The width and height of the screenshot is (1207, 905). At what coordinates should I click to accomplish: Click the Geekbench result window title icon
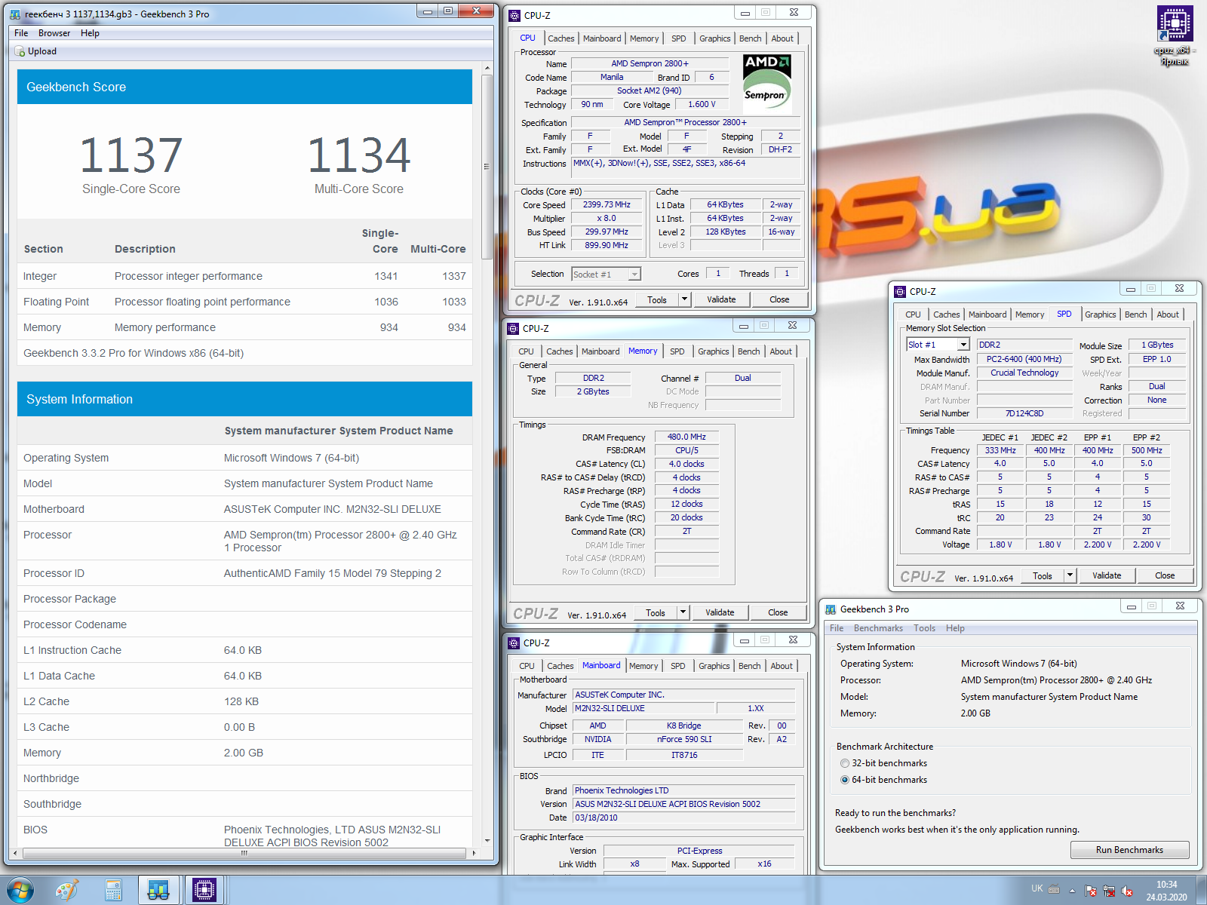[15, 14]
